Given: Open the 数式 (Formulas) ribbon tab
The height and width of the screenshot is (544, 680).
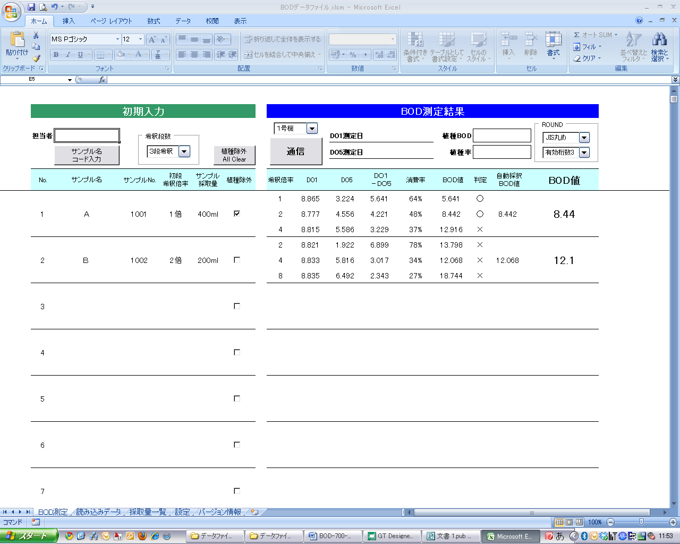Looking at the screenshot, I should (x=154, y=21).
